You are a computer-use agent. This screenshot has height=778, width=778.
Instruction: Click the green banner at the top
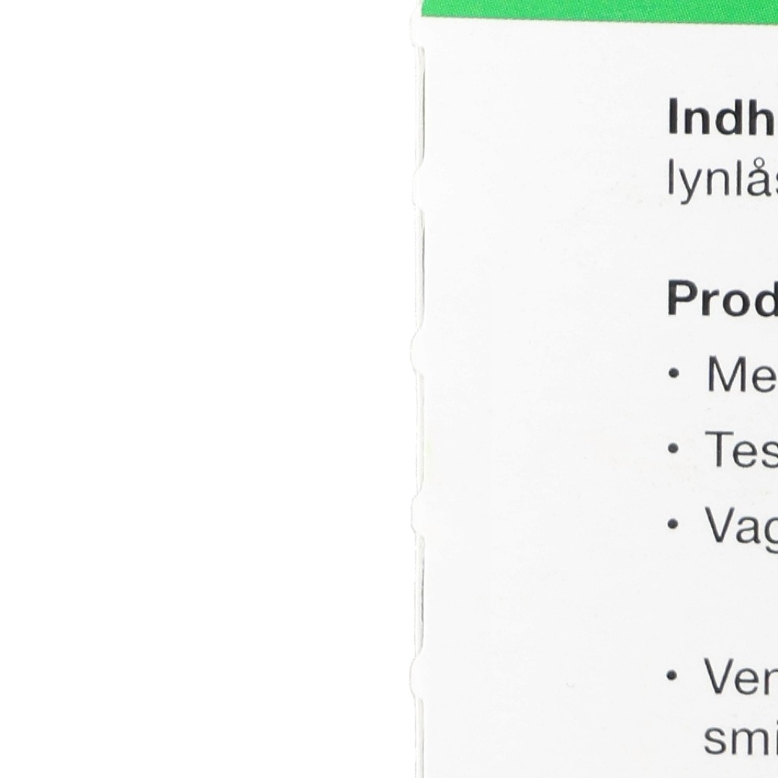pos(600,9)
